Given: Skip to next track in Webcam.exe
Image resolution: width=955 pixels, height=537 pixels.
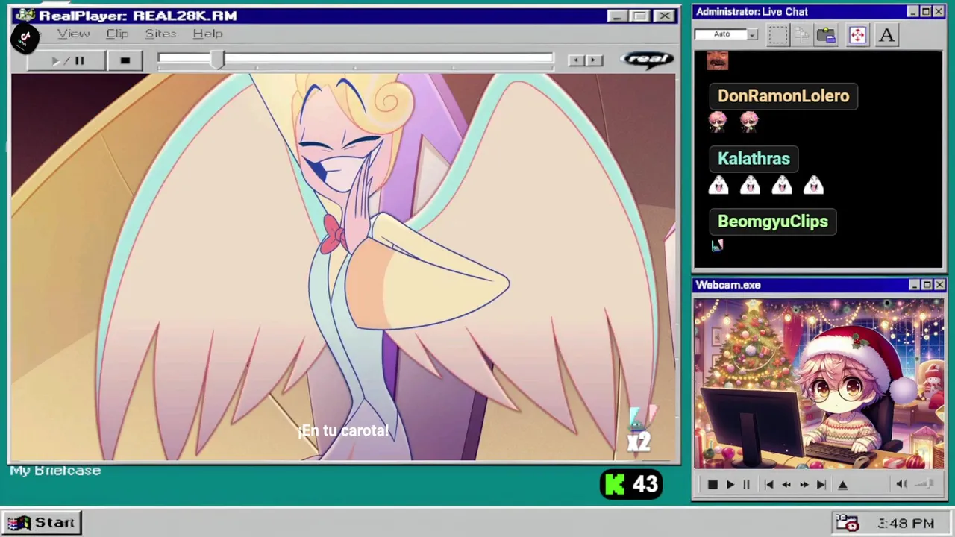Looking at the screenshot, I should coord(821,485).
